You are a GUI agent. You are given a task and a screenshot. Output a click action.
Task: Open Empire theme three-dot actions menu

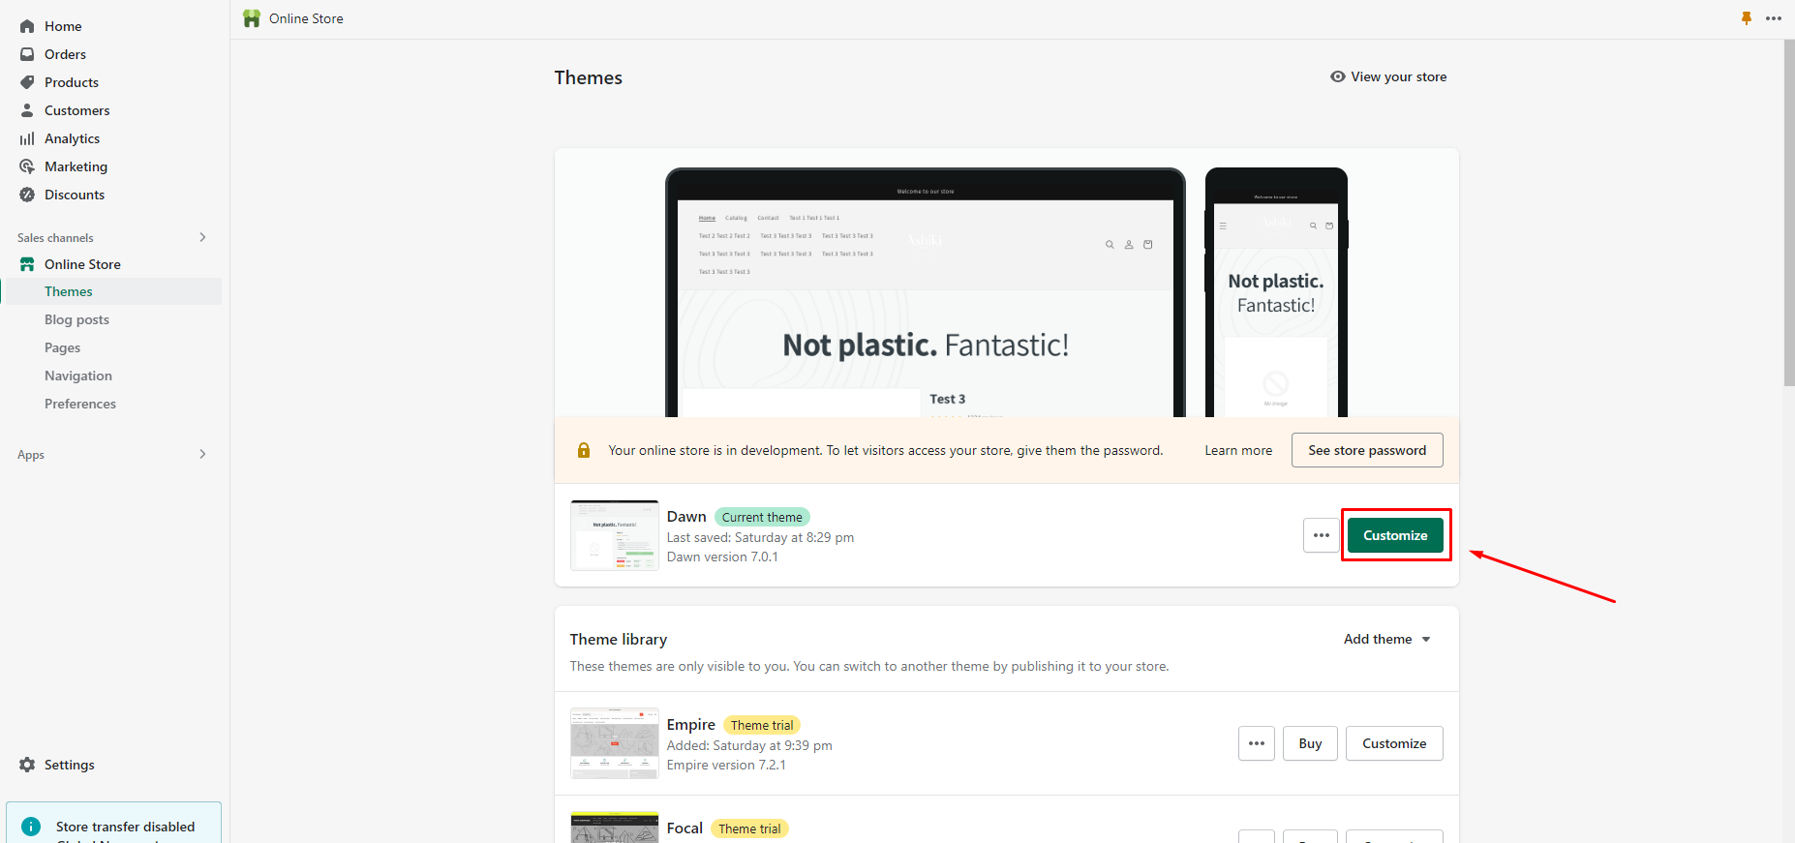(x=1257, y=743)
